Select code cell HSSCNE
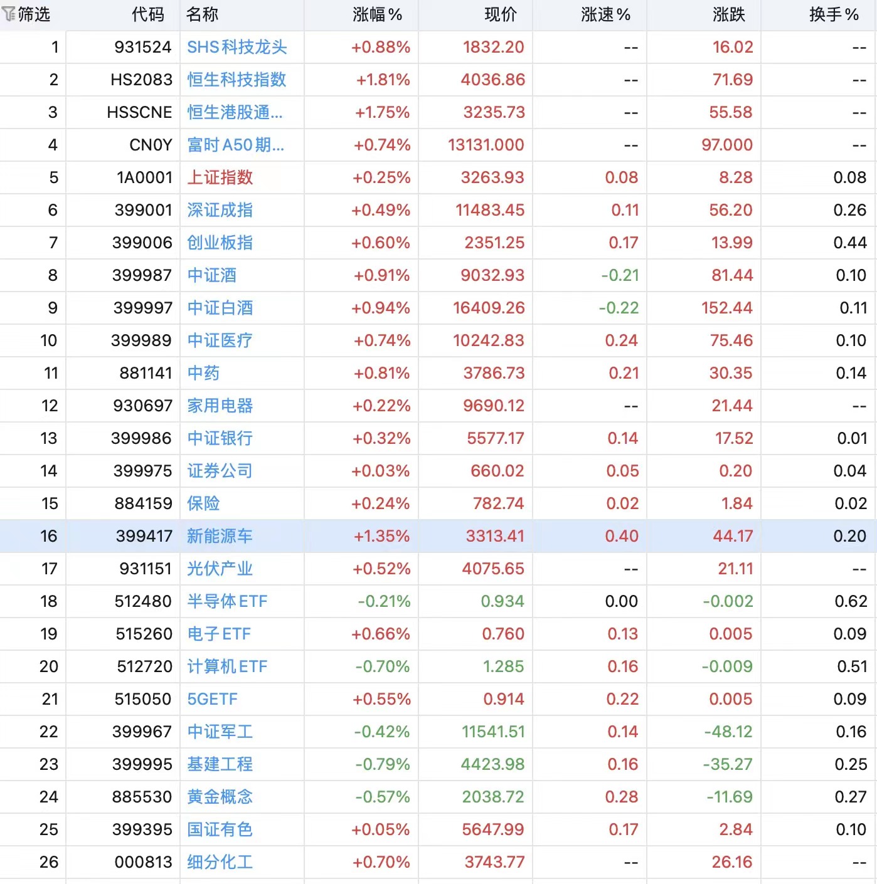This screenshot has height=884, width=877. tap(139, 112)
